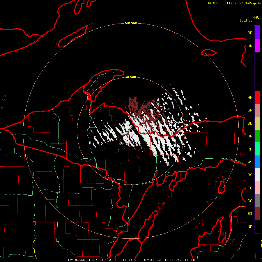The height and width of the screenshot is (262, 262).
Task: Click the UK legend label
Action: click(x=250, y=46)
